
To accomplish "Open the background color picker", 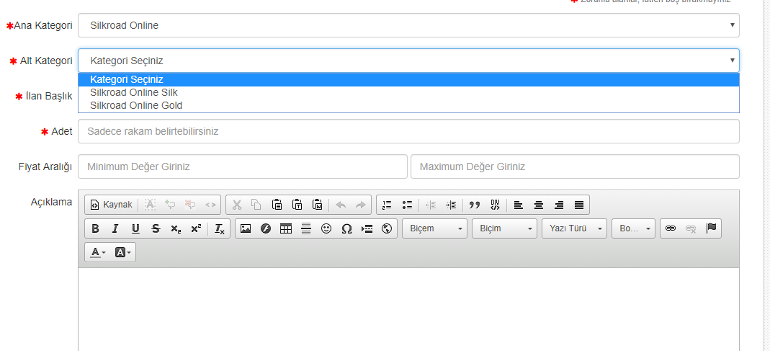I will [122, 252].
